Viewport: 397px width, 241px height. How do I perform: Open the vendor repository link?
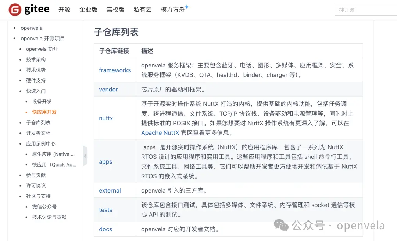(x=108, y=90)
